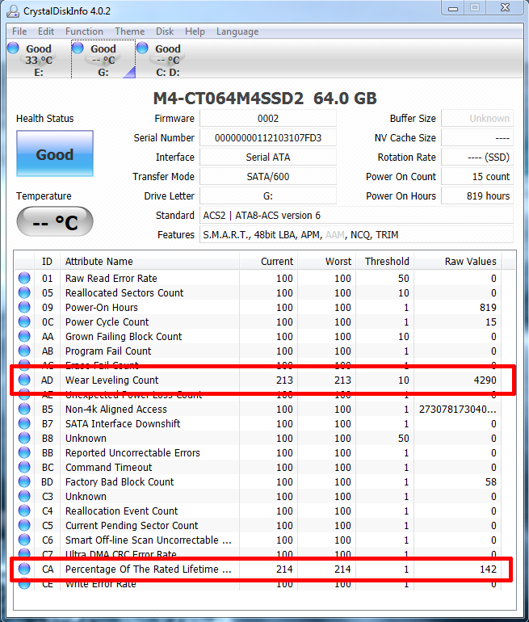Click the Serial Number value field
The width and height of the screenshot is (529, 622).
[x=268, y=138]
